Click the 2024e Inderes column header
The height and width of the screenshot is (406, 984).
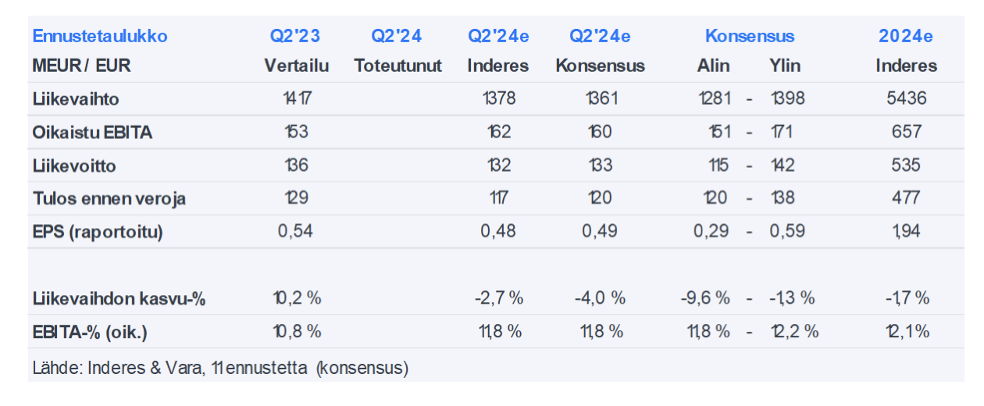(906, 51)
